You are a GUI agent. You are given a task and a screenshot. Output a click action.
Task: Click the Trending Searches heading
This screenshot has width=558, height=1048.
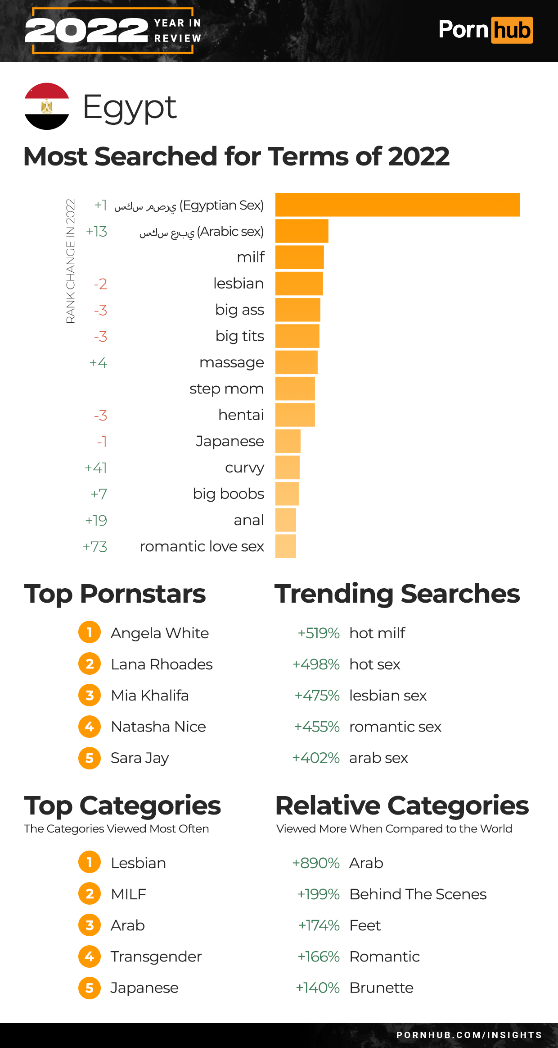click(397, 594)
